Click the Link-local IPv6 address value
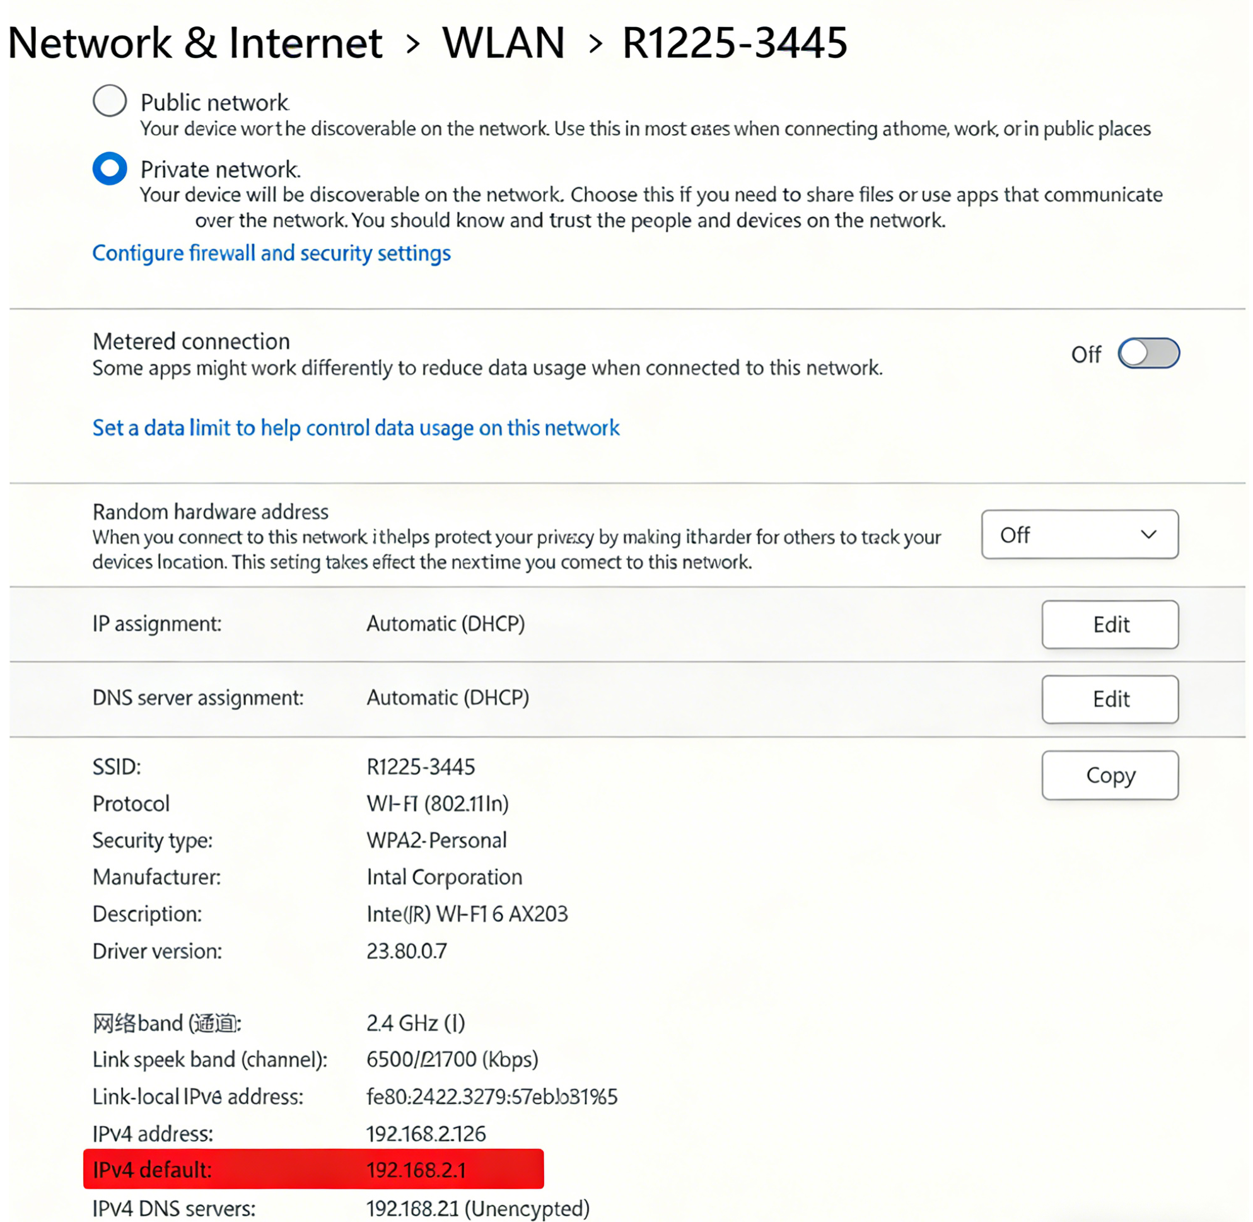 pyautogui.click(x=492, y=1097)
